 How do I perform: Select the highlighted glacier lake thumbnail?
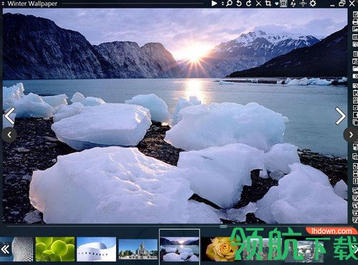[180, 247]
